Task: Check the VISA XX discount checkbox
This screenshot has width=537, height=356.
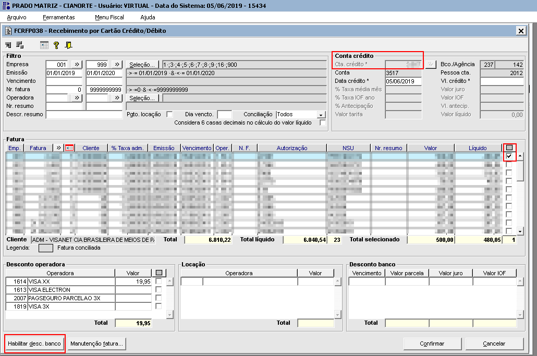Action: point(158,281)
